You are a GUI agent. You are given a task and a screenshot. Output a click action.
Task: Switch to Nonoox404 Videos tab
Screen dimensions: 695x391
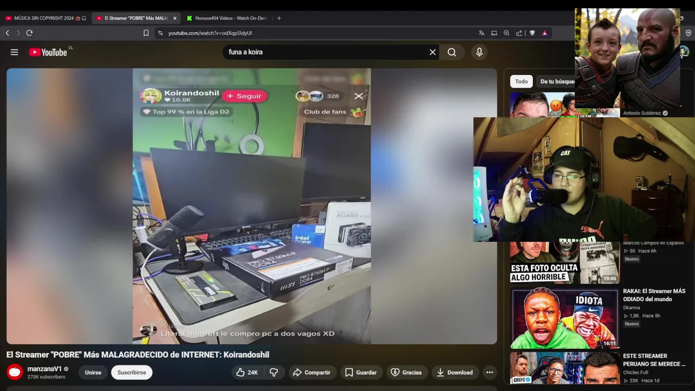(228, 18)
